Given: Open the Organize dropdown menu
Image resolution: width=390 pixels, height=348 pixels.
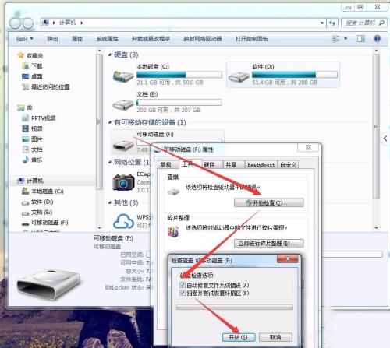Looking at the screenshot, I should point(25,39).
